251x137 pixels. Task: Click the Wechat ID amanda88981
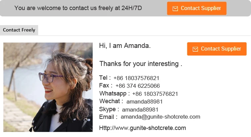coord(144,101)
